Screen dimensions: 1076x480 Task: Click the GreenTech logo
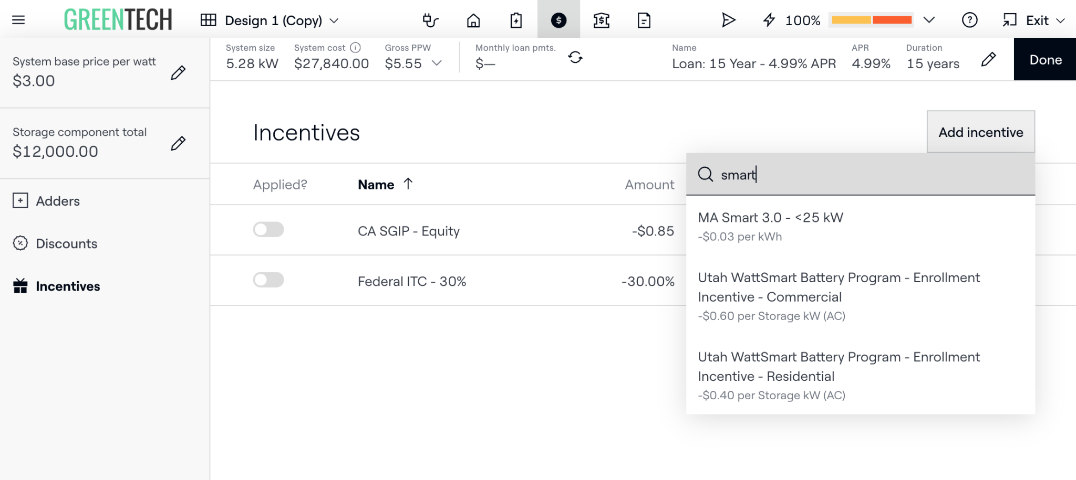tap(118, 20)
